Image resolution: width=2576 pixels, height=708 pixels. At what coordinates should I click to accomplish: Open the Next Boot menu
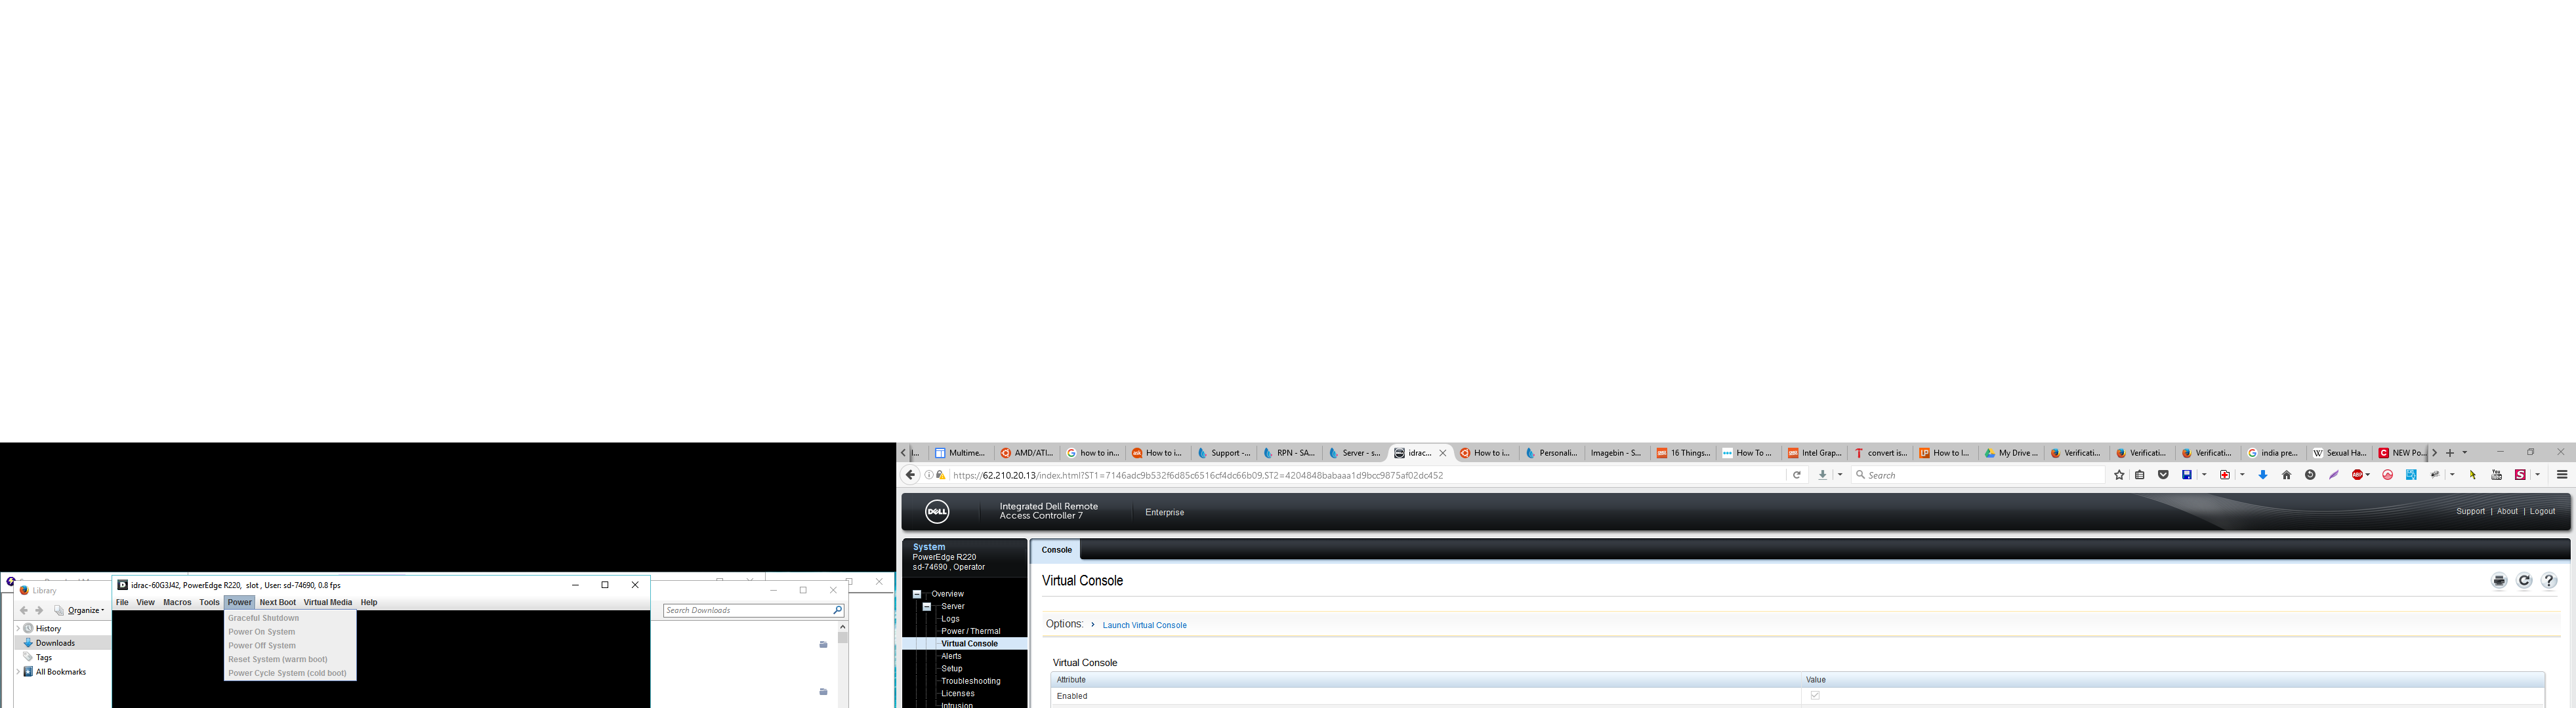point(278,602)
